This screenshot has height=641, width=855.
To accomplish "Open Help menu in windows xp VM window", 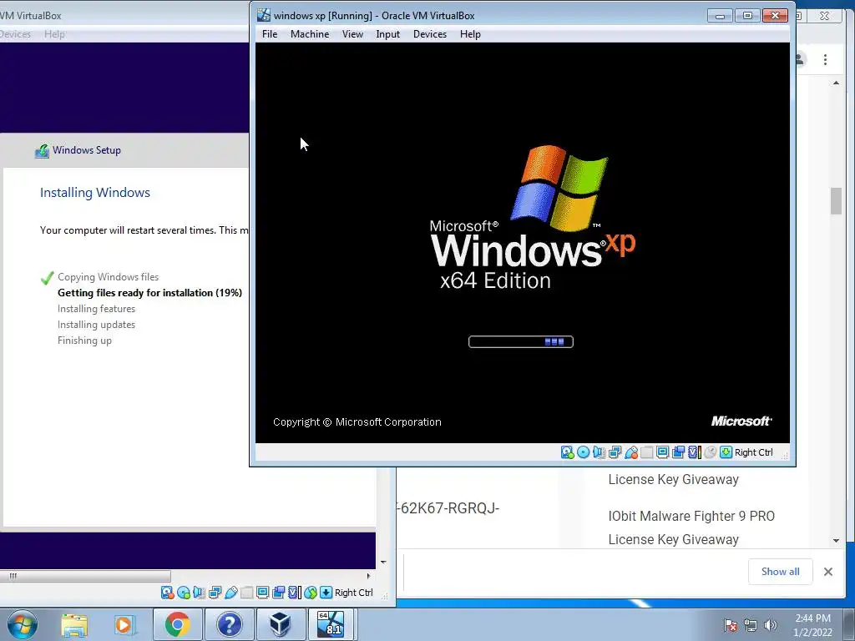I will coord(470,33).
